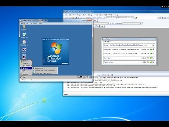Image resolution: width=169 pixels, height=127 pixels.
Task: Open the Favorites submenu in Start menu
Action: point(26,63)
